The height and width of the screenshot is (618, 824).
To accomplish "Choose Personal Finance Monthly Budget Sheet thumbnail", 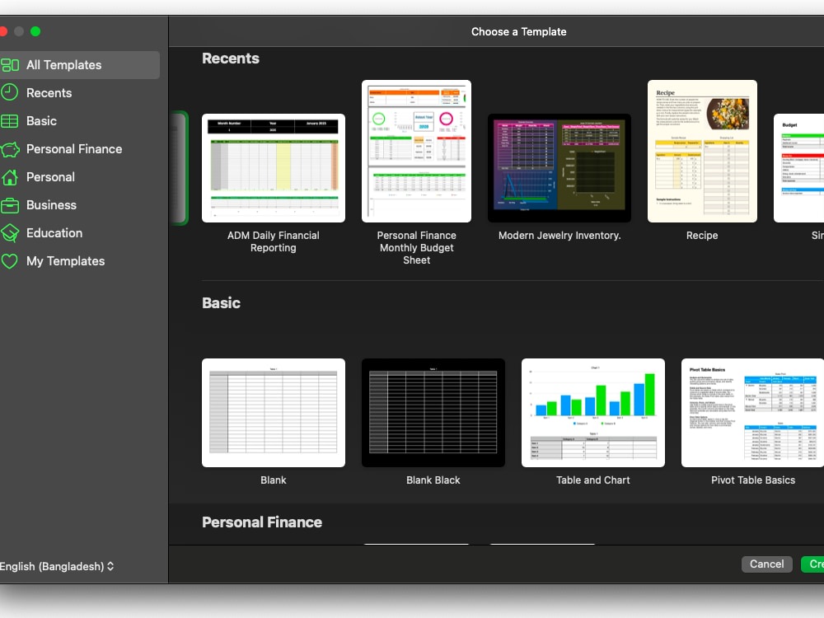I will click(416, 152).
